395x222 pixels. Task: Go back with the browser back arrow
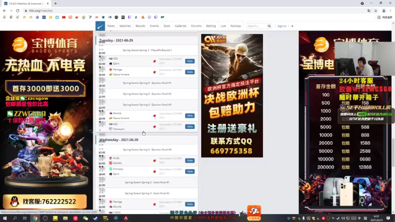pyautogui.click(x=4, y=10)
